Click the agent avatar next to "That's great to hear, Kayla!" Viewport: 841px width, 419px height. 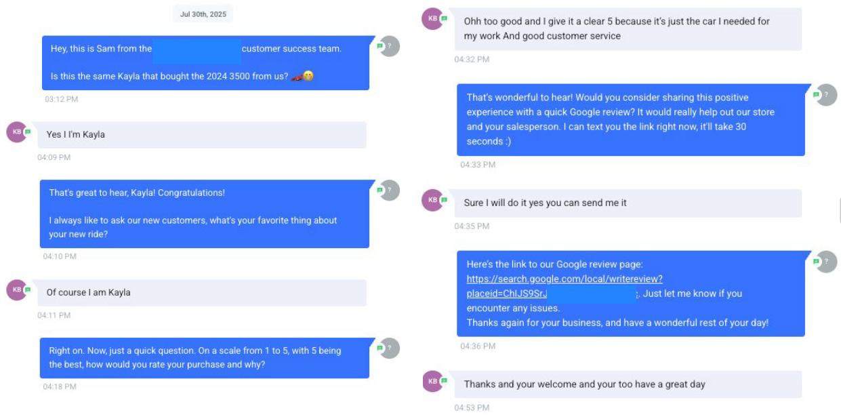[x=390, y=190]
